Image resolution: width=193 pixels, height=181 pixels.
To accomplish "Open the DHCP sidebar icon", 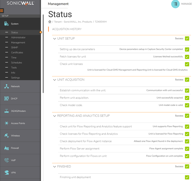I will (x=6, y=99).
